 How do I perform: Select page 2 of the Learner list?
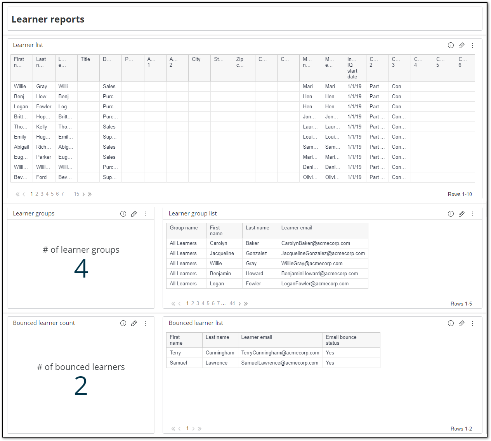[x=36, y=194]
